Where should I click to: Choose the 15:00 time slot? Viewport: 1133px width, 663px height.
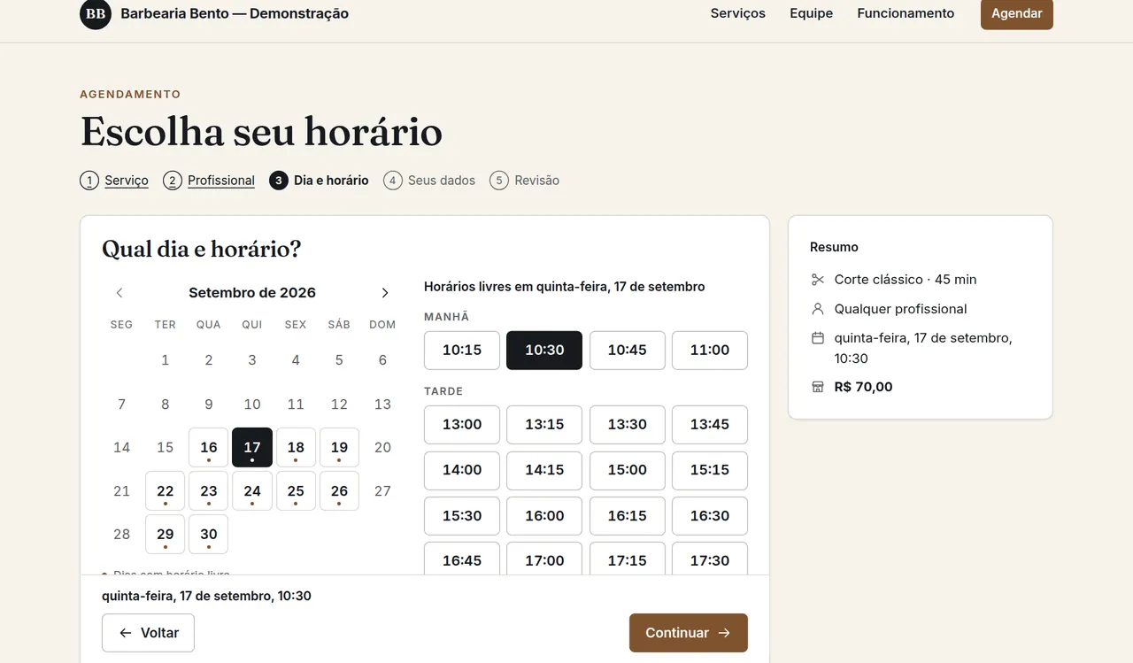pos(628,470)
